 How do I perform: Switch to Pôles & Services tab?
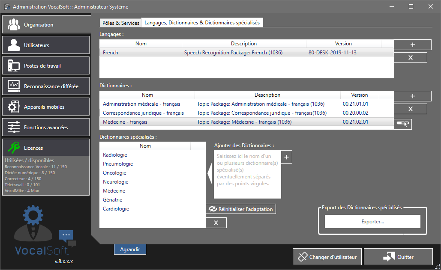click(x=121, y=23)
